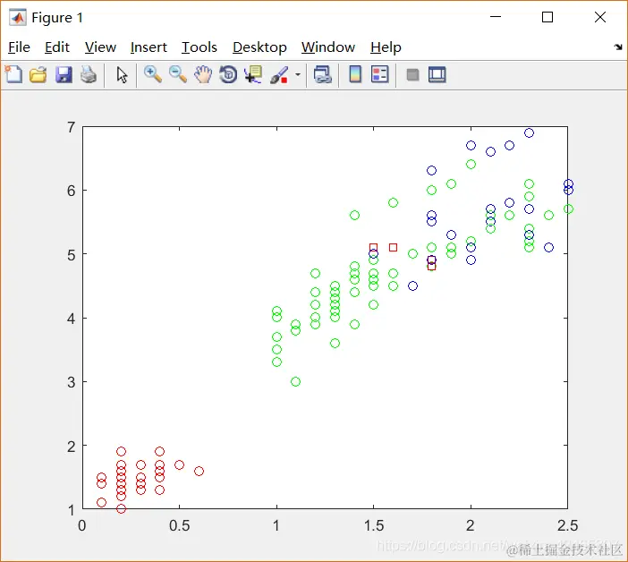This screenshot has width=628, height=562.
Task: Minimize the Figure 1 window
Action: point(496,17)
